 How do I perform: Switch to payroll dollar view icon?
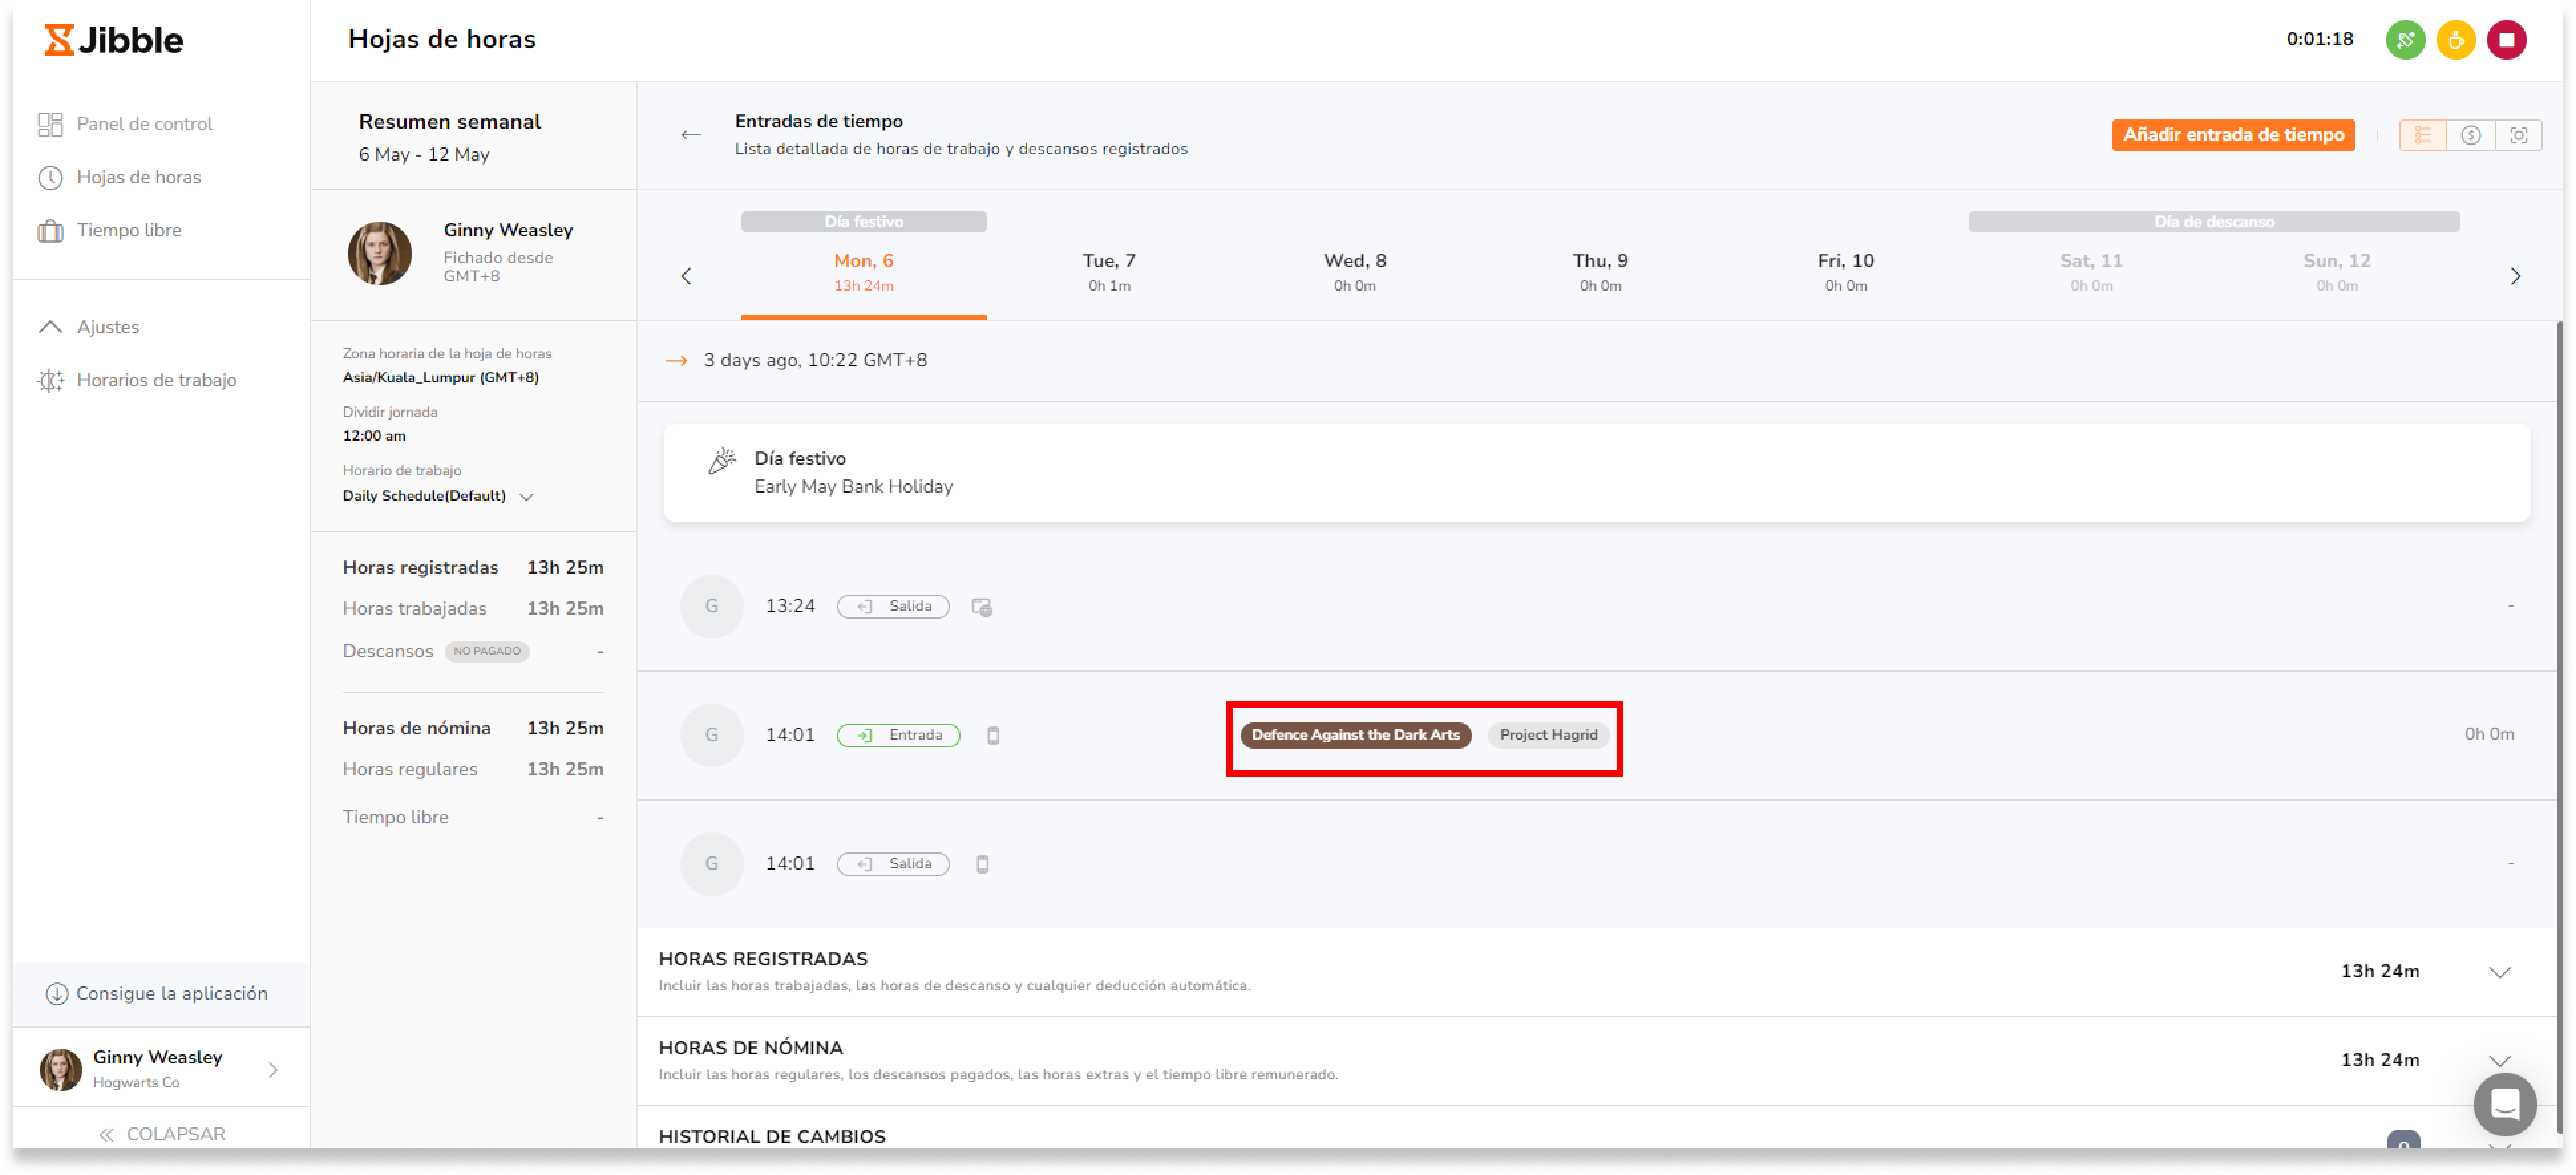coord(2470,135)
